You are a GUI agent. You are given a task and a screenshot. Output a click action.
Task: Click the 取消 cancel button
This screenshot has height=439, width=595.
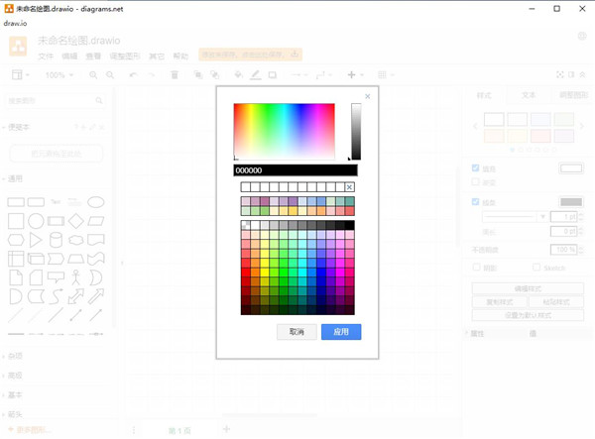[297, 332]
